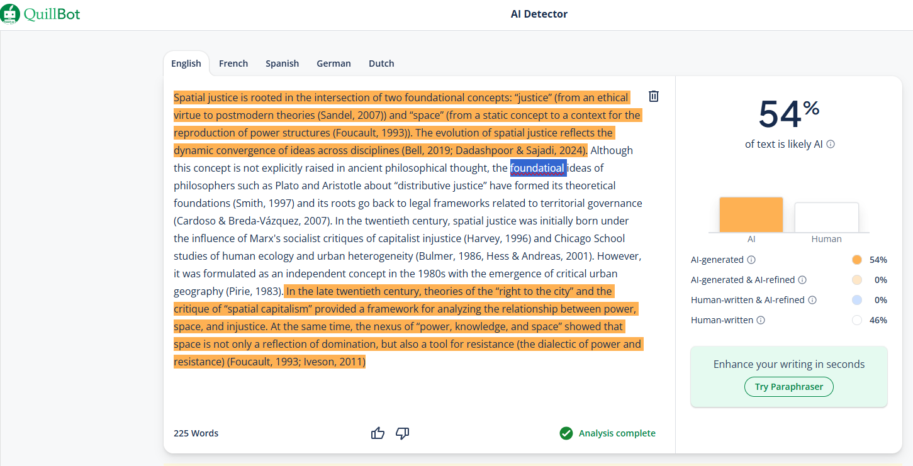Click 'of text is likely AI' caption
Screen dimensions: 913x466
[x=784, y=144]
